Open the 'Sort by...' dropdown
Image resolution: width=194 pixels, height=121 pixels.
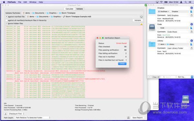[185, 77]
